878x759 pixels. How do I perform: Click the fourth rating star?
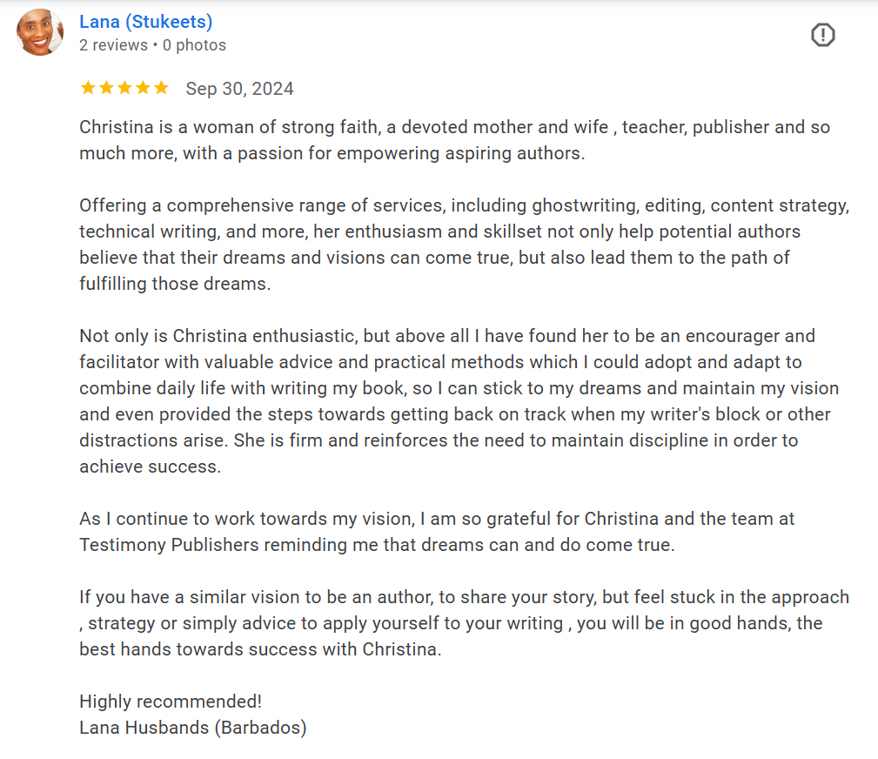[143, 88]
